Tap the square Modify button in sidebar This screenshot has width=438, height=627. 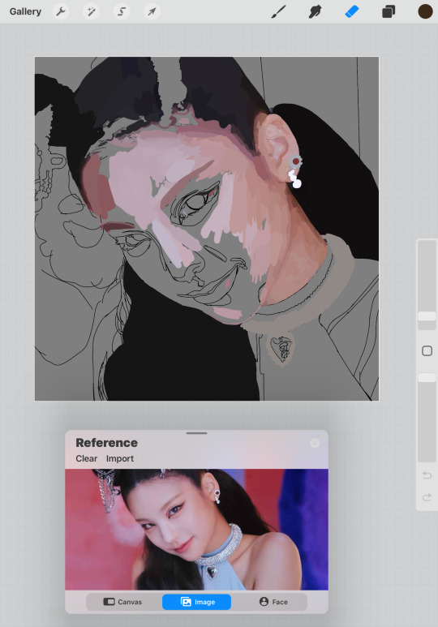tap(427, 350)
